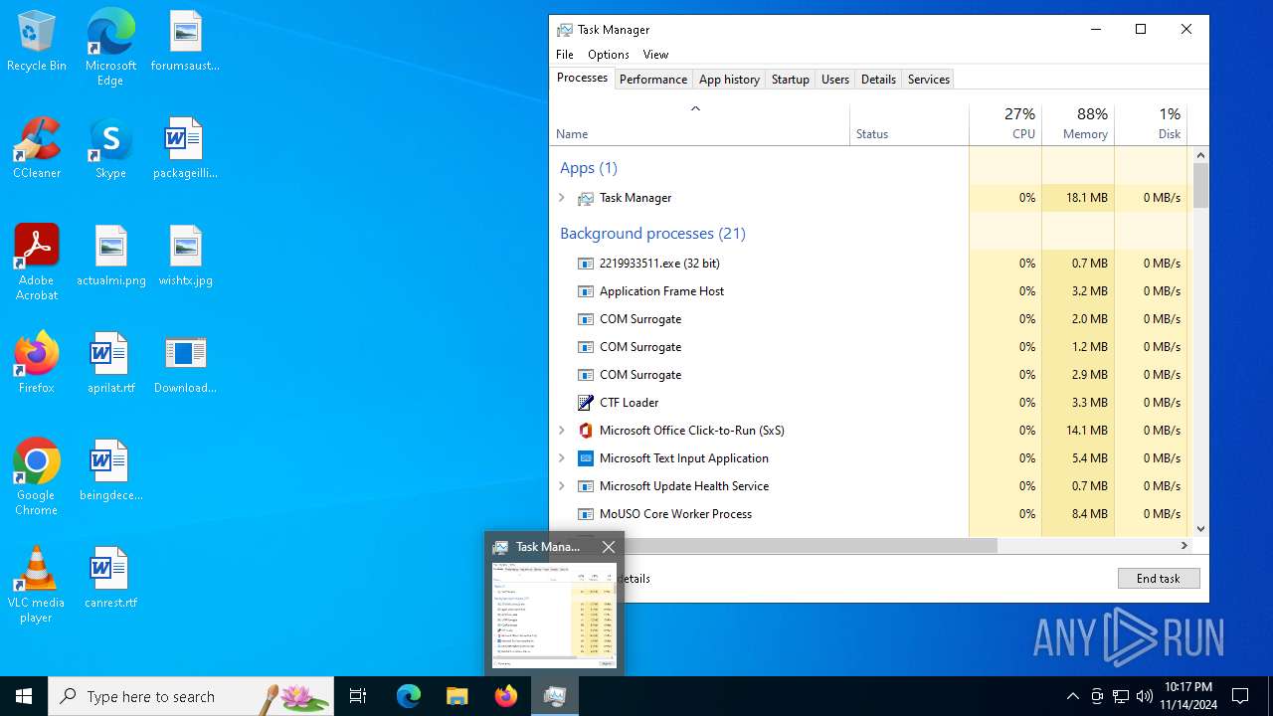Open File Explorer from taskbar
Viewport: 1273px width, 716px height.
coord(456,696)
